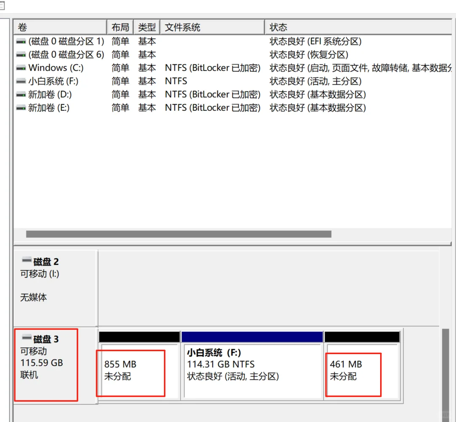Image resolution: width=456 pixels, height=422 pixels.
Task: Click BitLocker file system cell of 新加卷 (E:)
Action: tap(212, 108)
